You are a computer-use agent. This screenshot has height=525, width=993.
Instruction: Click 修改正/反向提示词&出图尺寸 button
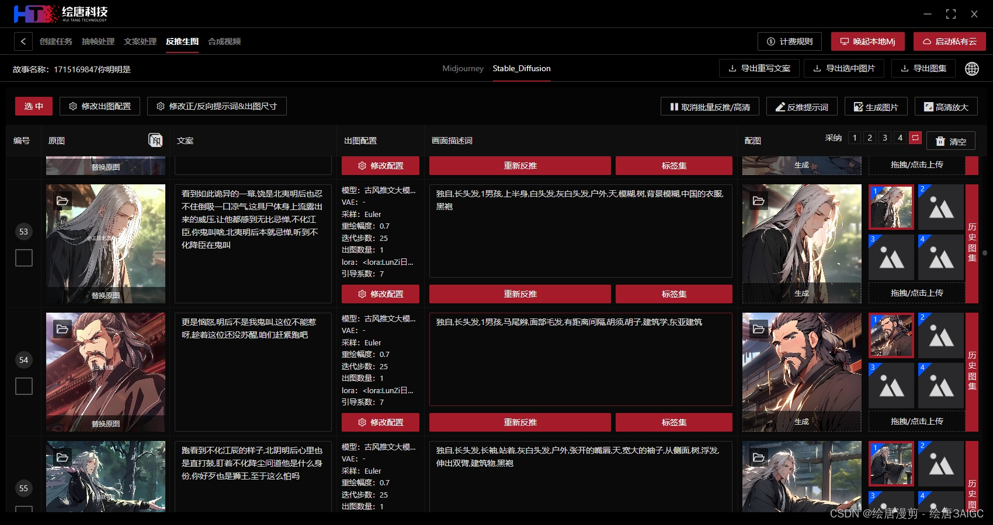pos(217,106)
